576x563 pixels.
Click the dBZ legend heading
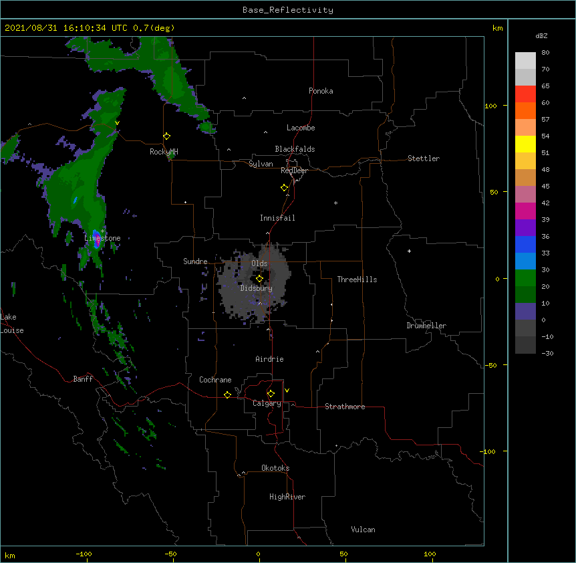point(541,36)
